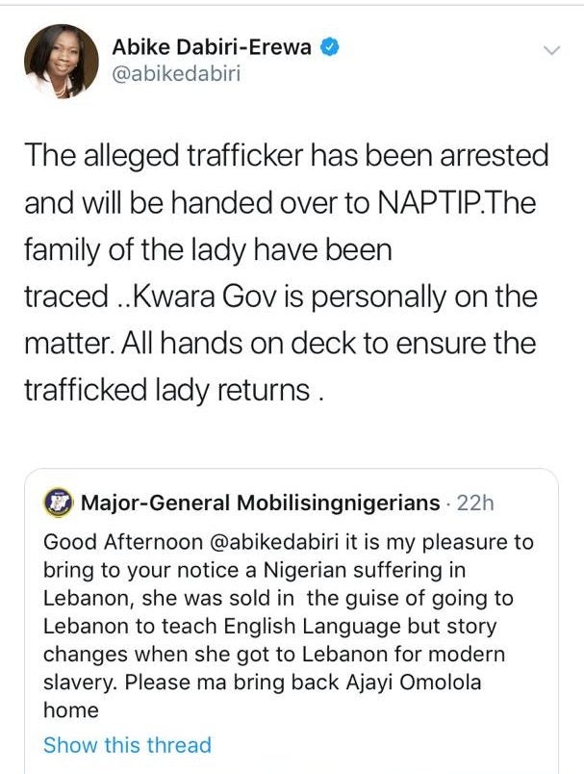584x774 pixels.
Task: Click the blue verified badge
Action: 327,47
